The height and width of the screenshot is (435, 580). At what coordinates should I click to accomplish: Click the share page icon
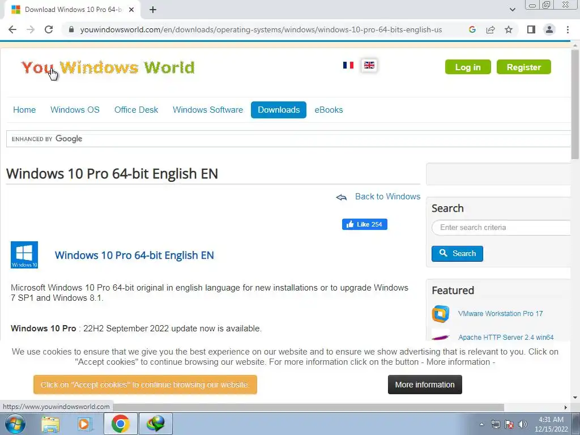tap(491, 29)
